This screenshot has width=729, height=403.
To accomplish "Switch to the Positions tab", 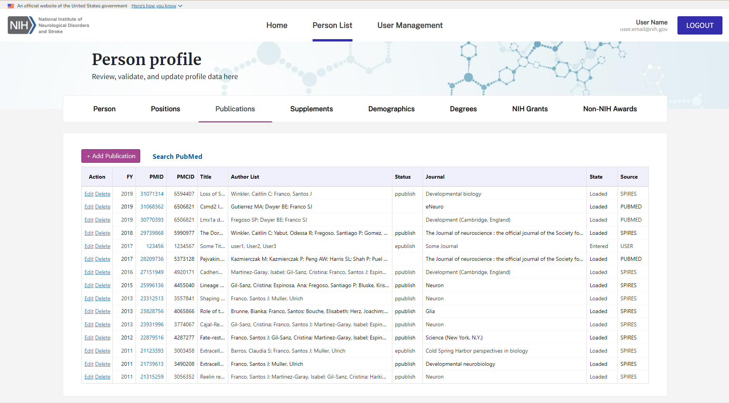I will click(165, 109).
